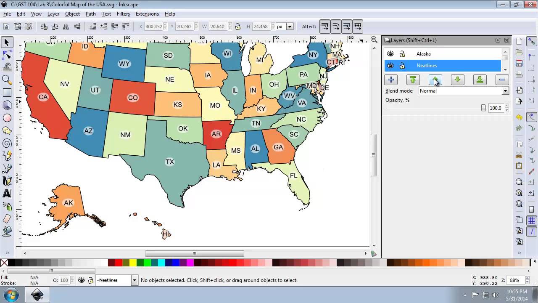Choose the Zoom tool in toolbox
Viewport: 538px width, 303px height.
click(7, 80)
